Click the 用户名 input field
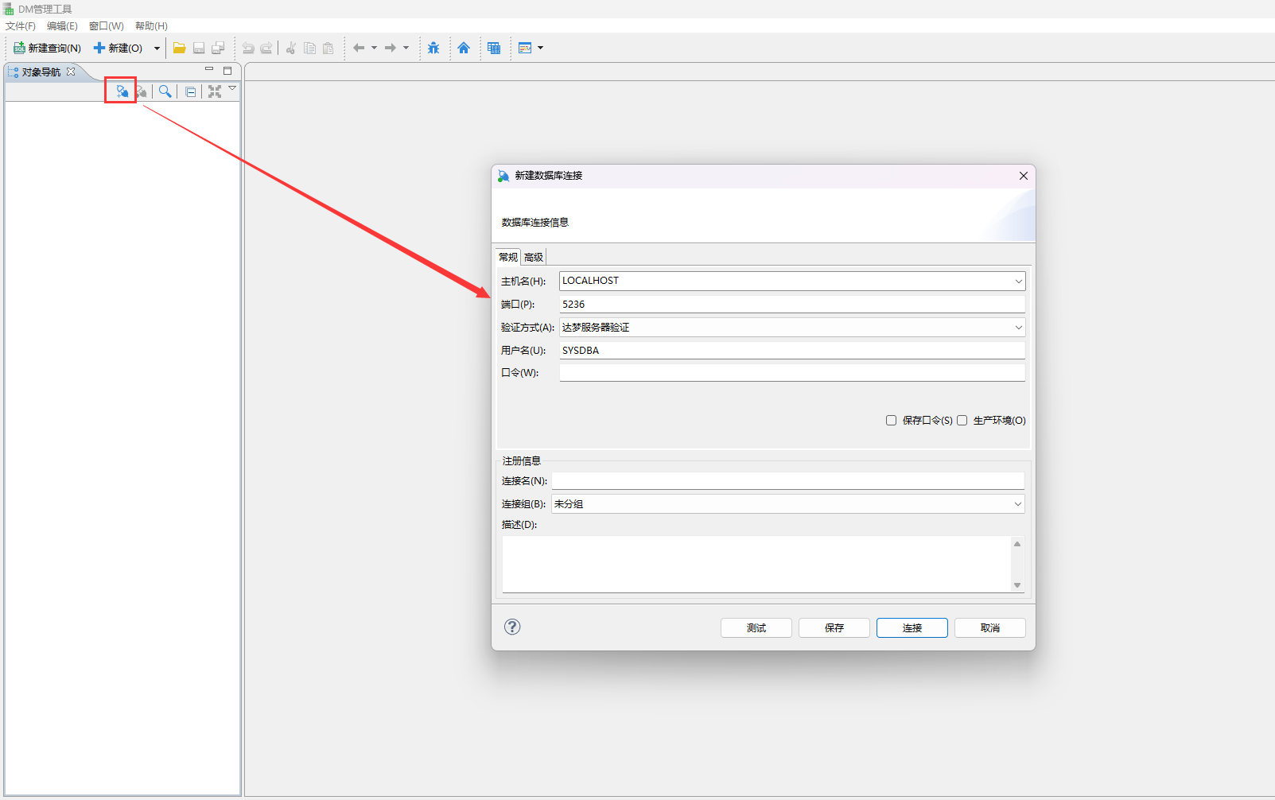The image size is (1275, 800). (x=792, y=351)
